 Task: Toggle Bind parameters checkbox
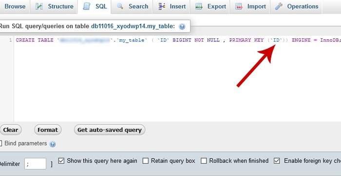point(0,143)
